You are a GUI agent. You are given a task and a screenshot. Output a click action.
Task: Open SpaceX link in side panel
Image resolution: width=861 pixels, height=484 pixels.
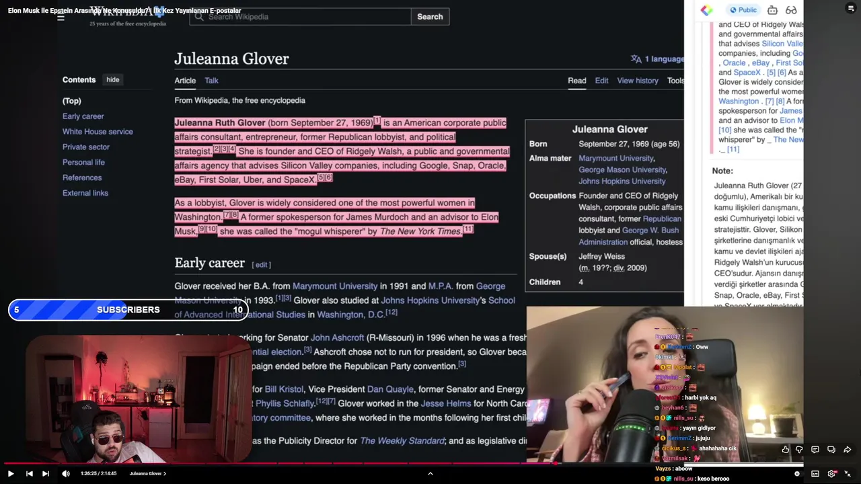click(747, 73)
